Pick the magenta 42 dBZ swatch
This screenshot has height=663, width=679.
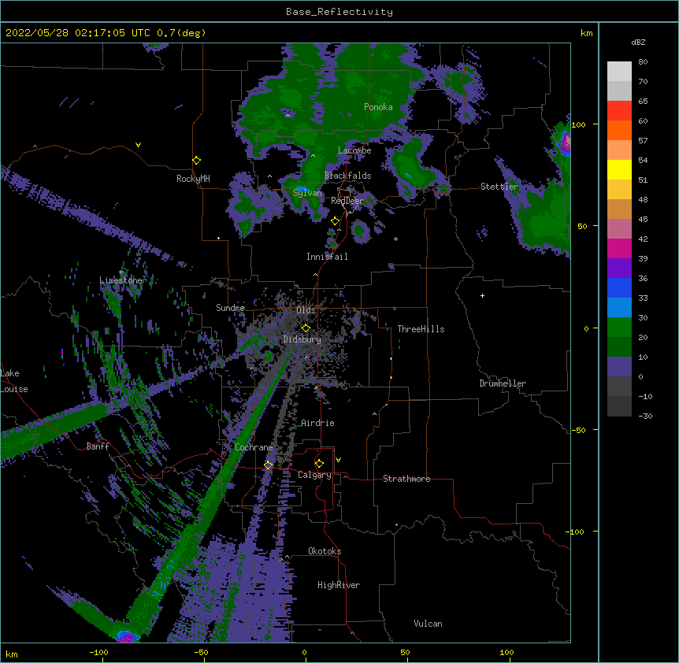click(619, 248)
